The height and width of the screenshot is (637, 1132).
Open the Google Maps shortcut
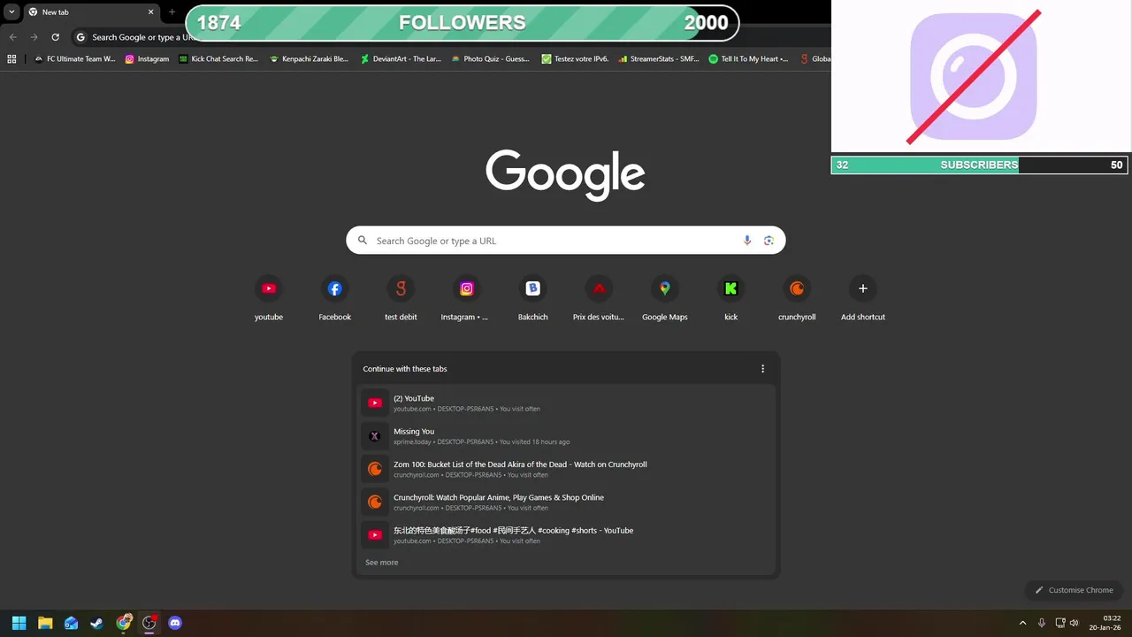coord(665,298)
